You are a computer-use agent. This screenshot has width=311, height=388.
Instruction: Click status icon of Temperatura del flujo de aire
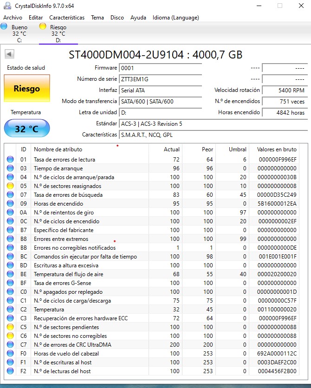click(x=10, y=274)
